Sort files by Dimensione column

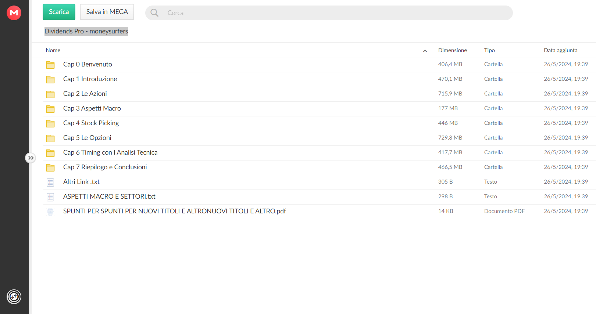click(452, 50)
